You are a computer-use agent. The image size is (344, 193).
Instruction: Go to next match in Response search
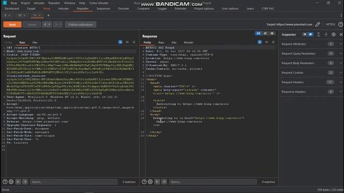pos(164,182)
